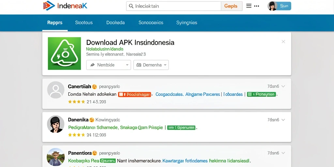Image resolution: width=334 pixels, height=167 pixels.
Task: Click the green Gpanunen tag
Action: coord(181,128)
